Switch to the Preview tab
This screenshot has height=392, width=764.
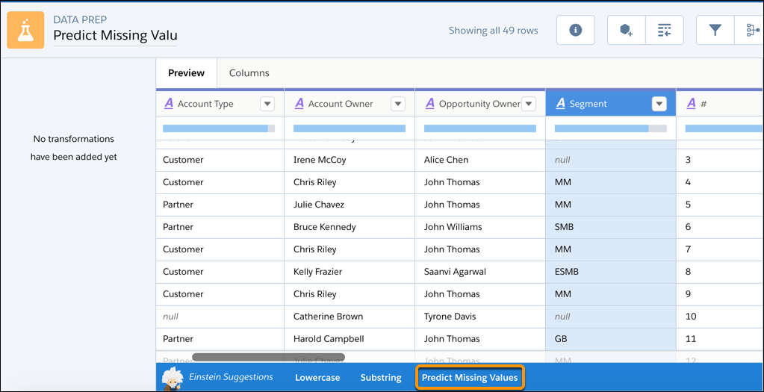click(186, 73)
